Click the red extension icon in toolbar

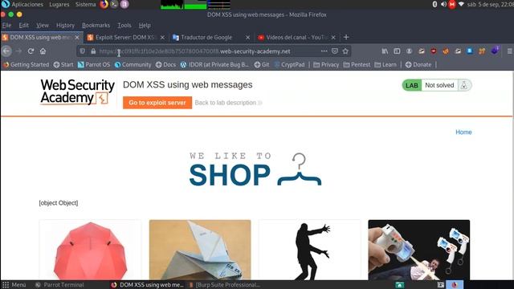434,51
